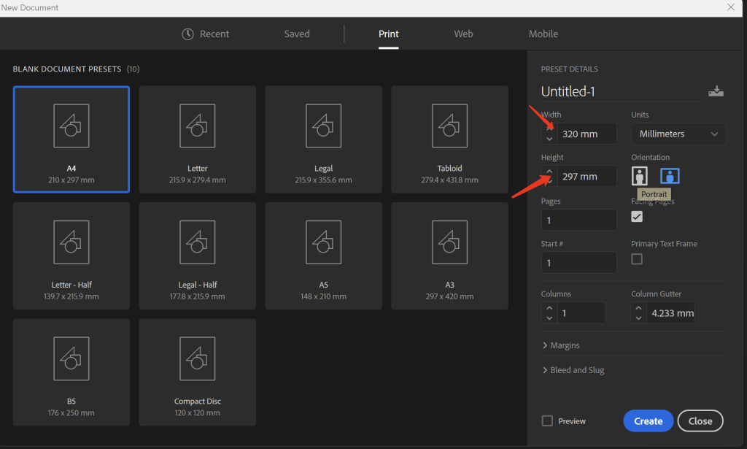Viewport: 747px width, 449px height.
Task: Select the B5 document preset
Action: (71, 372)
